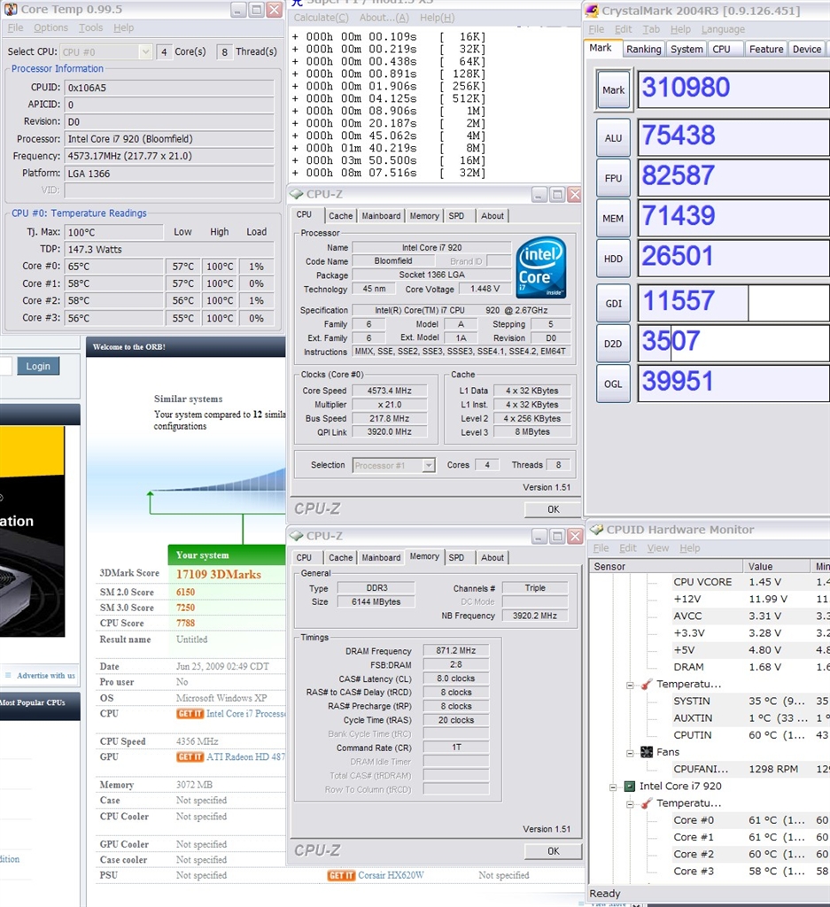Screen dimensions: 830x907
Task: Open the Options menu in Core Temp
Action: click(50, 28)
